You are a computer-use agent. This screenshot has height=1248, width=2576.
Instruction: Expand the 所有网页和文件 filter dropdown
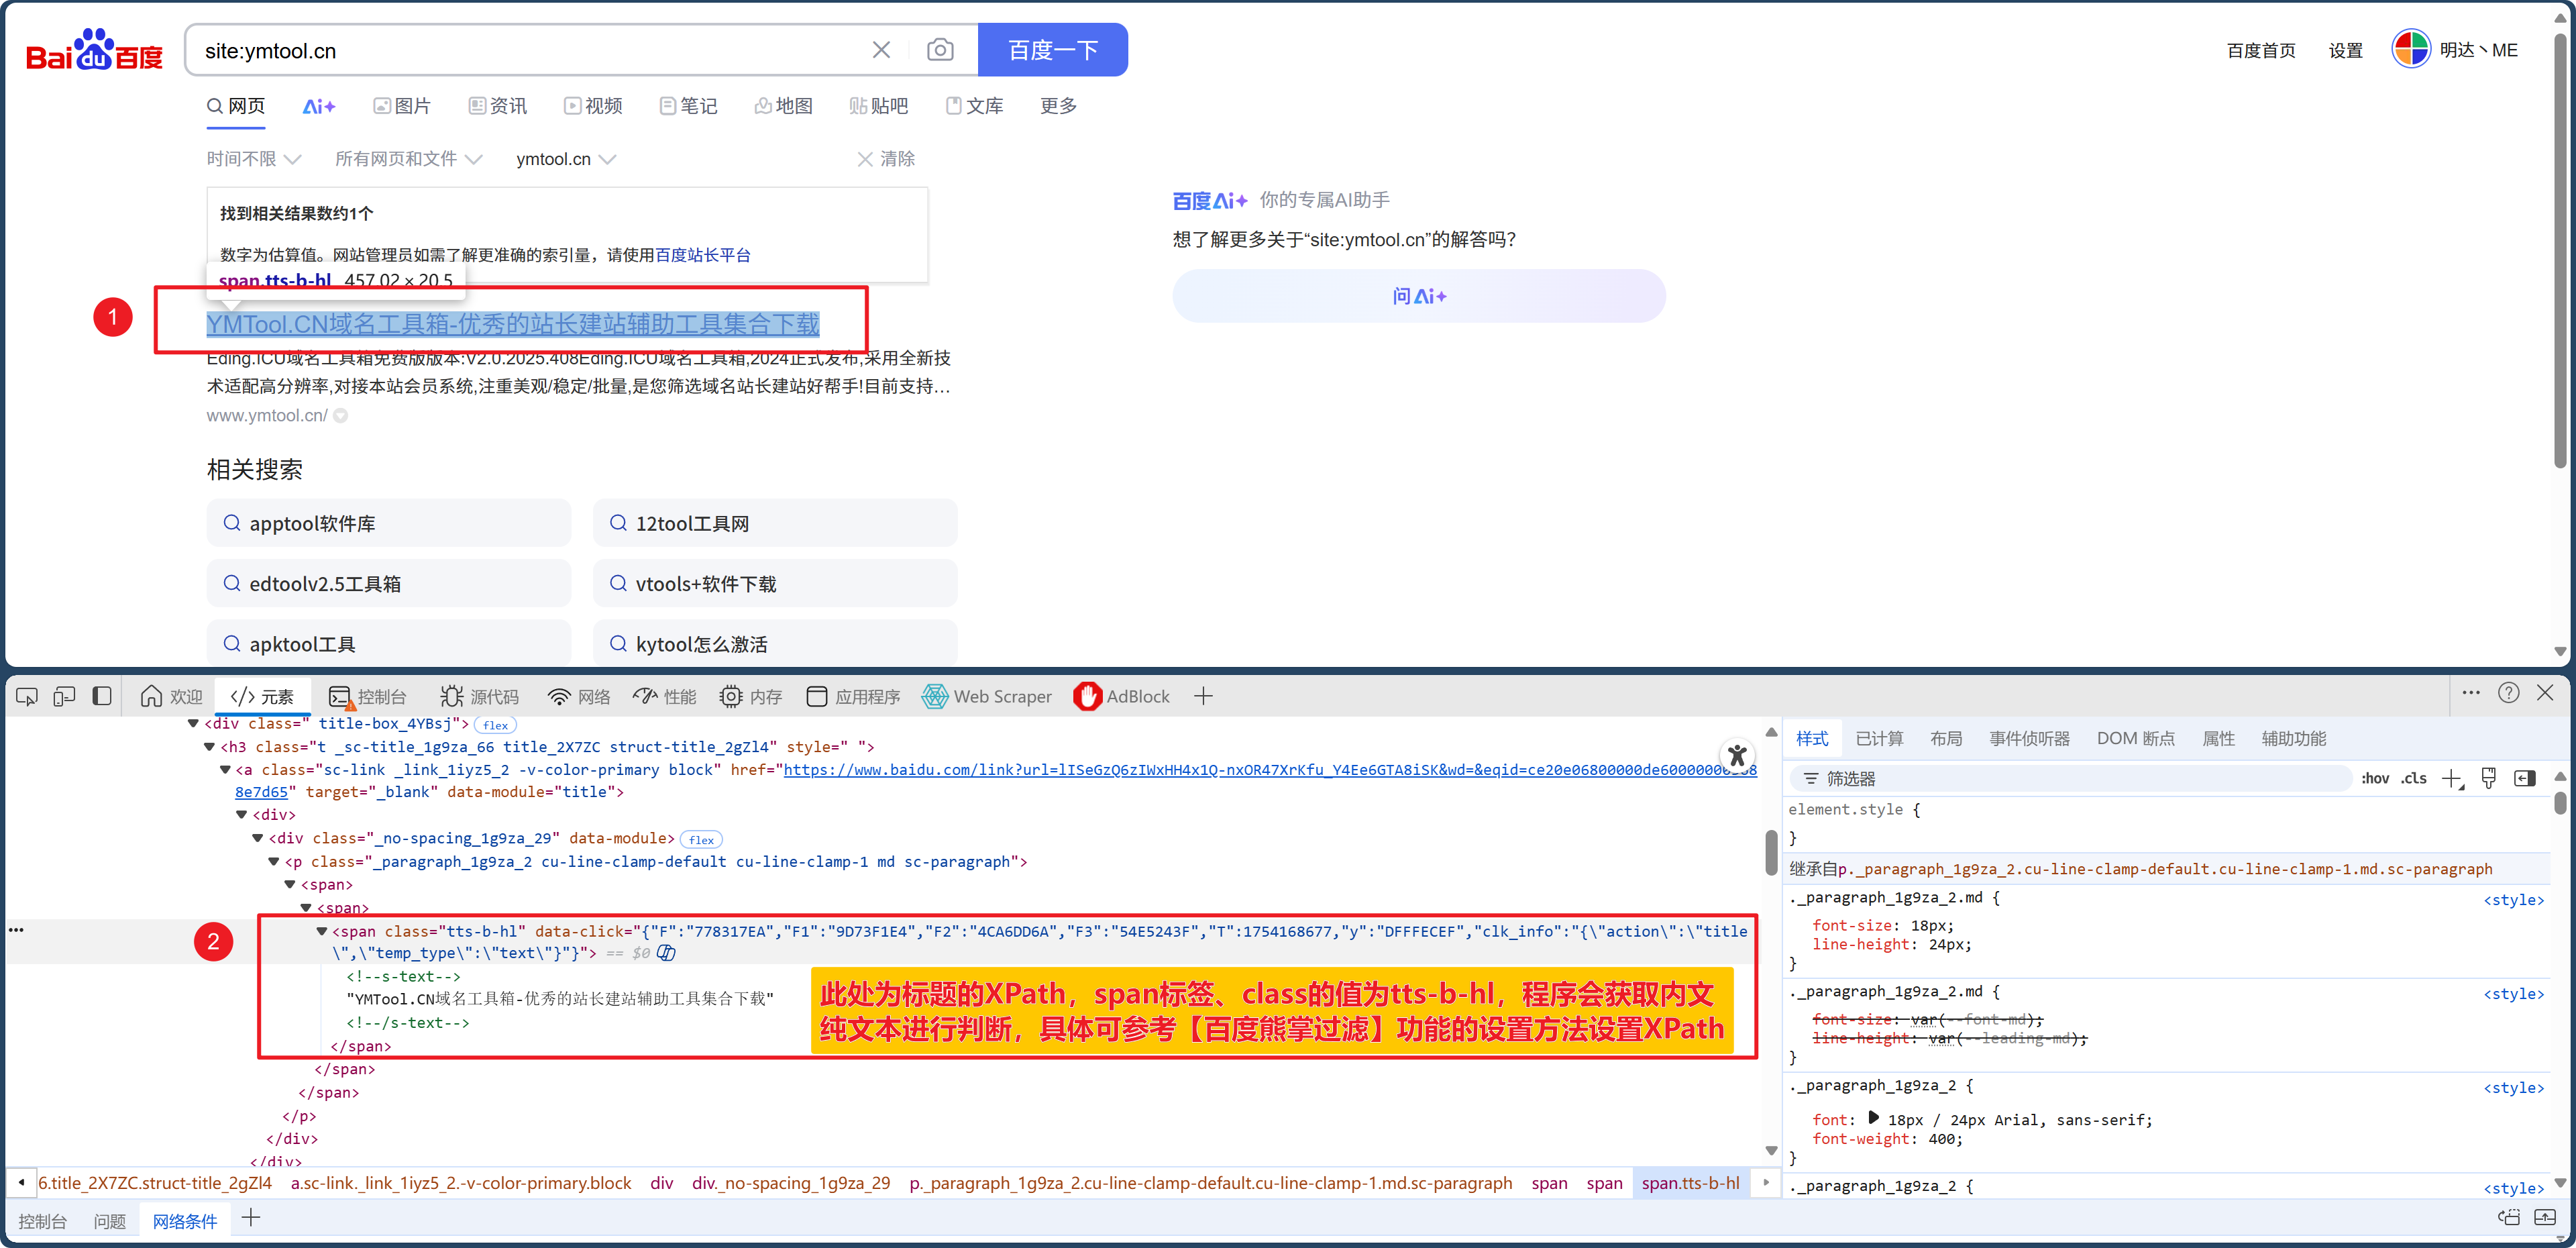pyautogui.click(x=409, y=159)
